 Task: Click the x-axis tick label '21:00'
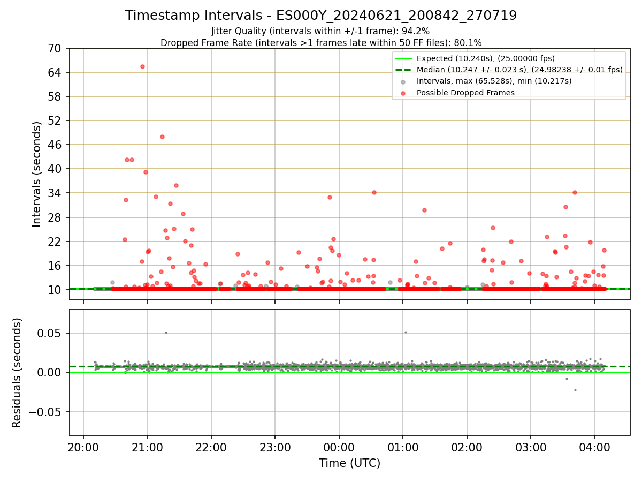(x=147, y=448)
